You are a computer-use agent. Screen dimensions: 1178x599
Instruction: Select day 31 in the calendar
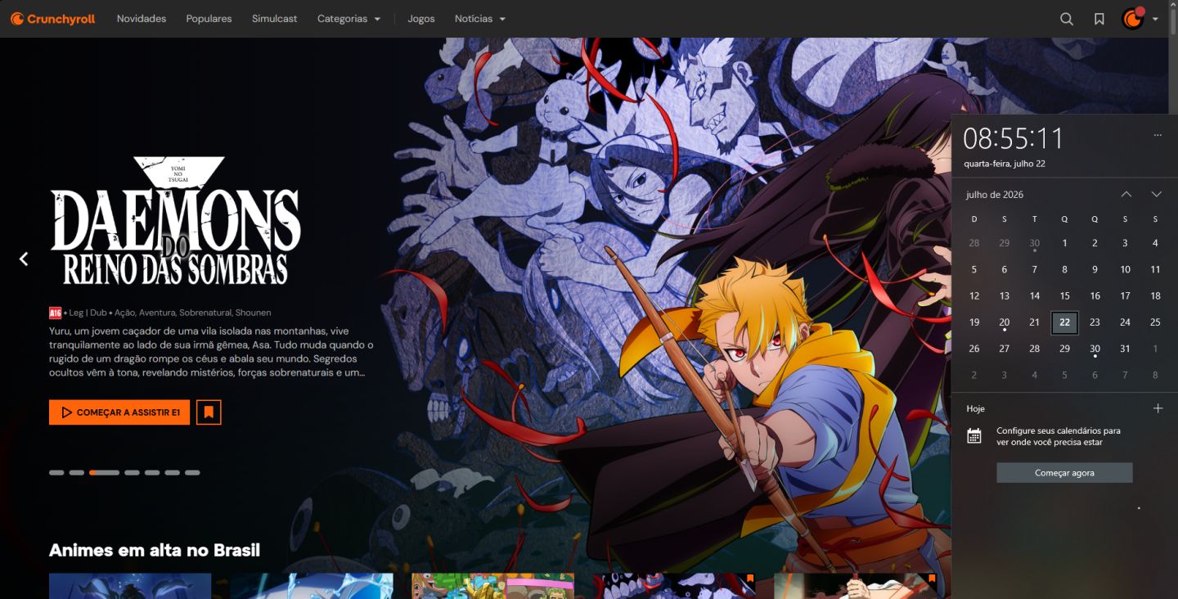(x=1125, y=349)
